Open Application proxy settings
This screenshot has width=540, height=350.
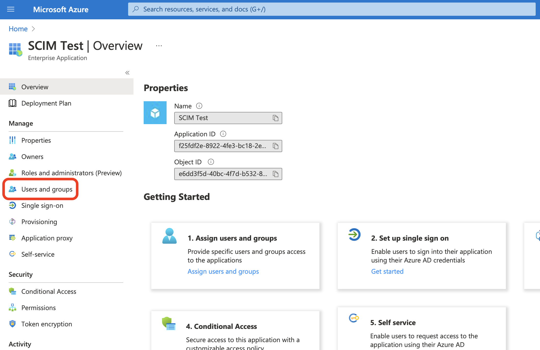(x=67, y=238)
